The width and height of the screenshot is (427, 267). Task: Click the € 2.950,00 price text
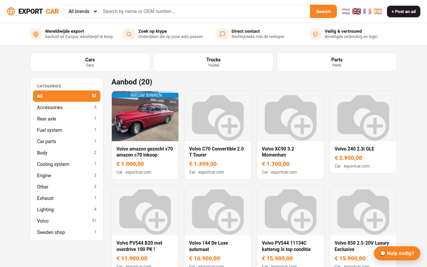348,158
